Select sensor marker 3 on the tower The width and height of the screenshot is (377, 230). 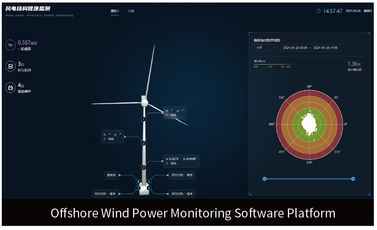pyautogui.click(x=143, y=167)
